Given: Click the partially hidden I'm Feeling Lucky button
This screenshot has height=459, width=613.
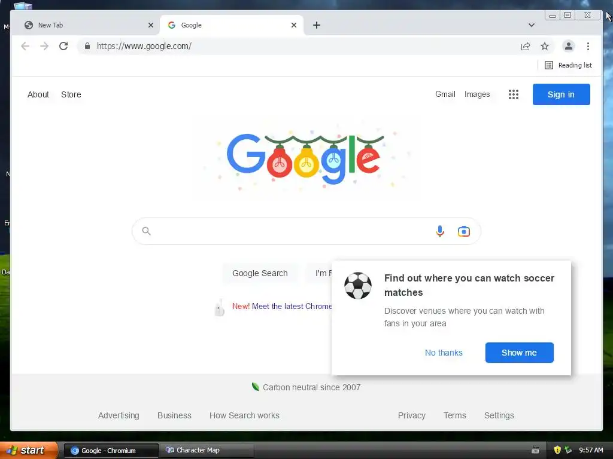Looking at the screenshot, I should pyautogui.click(x=319, y=273).
